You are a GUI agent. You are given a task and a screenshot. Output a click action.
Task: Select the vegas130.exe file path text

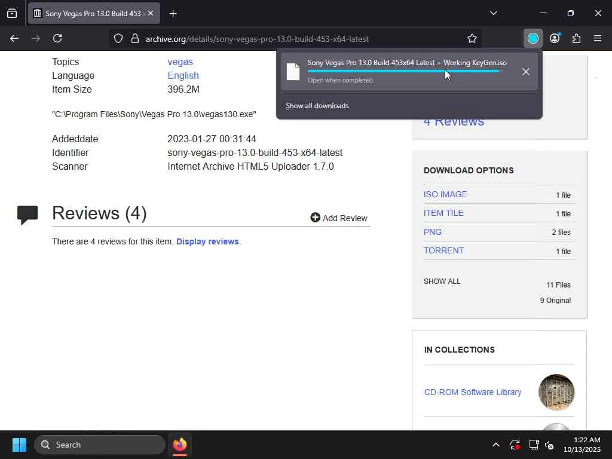point(154,114)
